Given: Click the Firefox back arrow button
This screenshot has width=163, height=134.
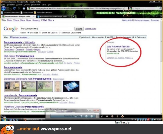Looking at the screenshot, I should pos(4,8).
